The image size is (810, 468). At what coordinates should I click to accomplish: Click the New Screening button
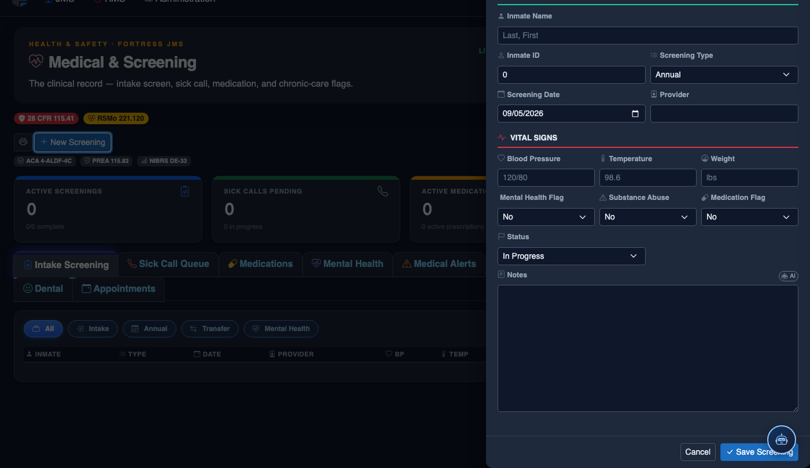click(x=72, y=142)
